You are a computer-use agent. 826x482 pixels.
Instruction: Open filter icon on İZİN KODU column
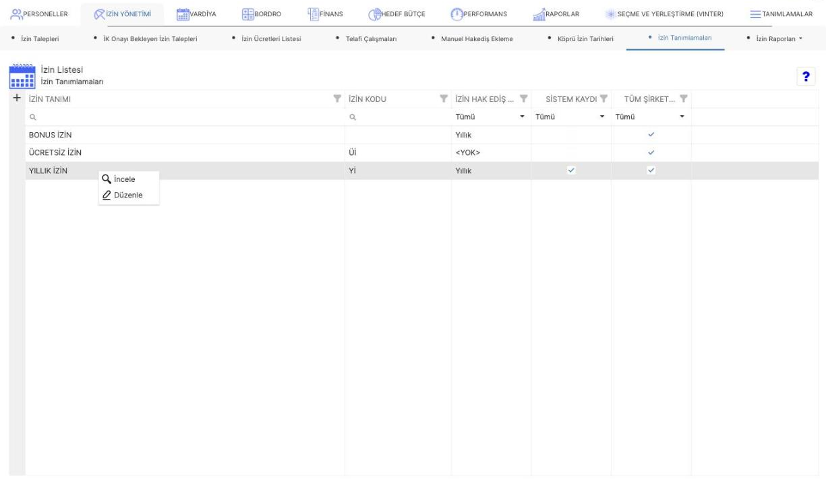pyautogui.click(x=444, y=100)
